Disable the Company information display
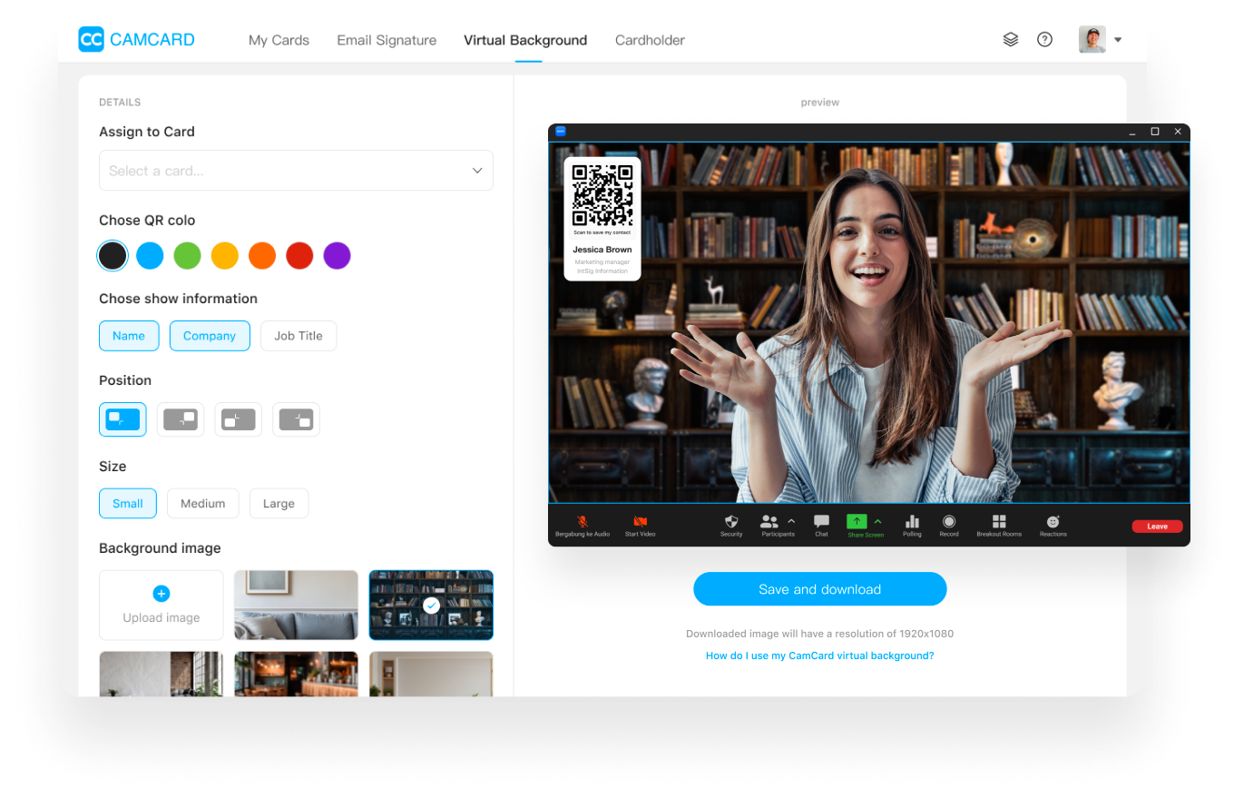Image resolution: width=1234 pixels, height=798 pixels. (210, 336)
